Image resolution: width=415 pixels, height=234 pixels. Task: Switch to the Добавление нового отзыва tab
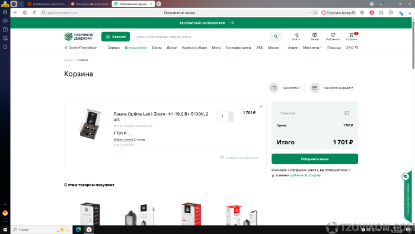pyautogui.click(x=47, y=4)
